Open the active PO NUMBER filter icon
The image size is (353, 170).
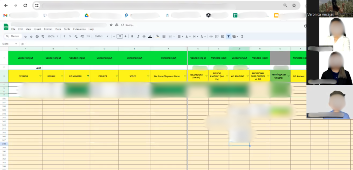click(x=88, y=76)
